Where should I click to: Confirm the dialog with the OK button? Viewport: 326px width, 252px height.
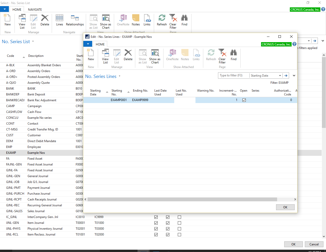pyautogui.click(x=285, y=207)
